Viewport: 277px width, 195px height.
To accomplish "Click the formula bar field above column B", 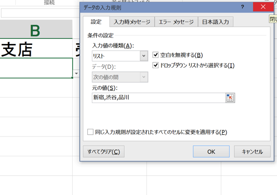I will tap(40, 13).
